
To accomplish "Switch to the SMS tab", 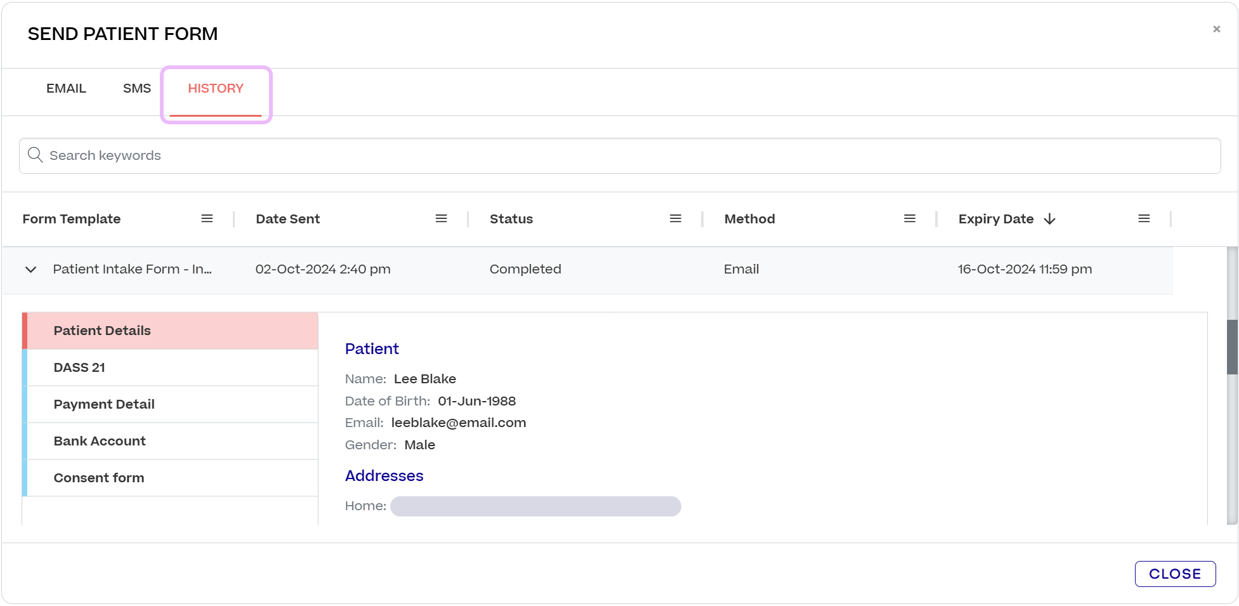I will pos(137,88).
